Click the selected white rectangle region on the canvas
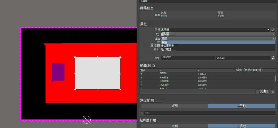Viewport: 278px width, 128px height. click(x=98, y=73)
